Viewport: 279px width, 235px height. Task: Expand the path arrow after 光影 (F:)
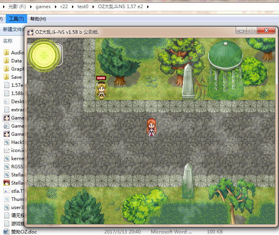(x=31, y=7)
